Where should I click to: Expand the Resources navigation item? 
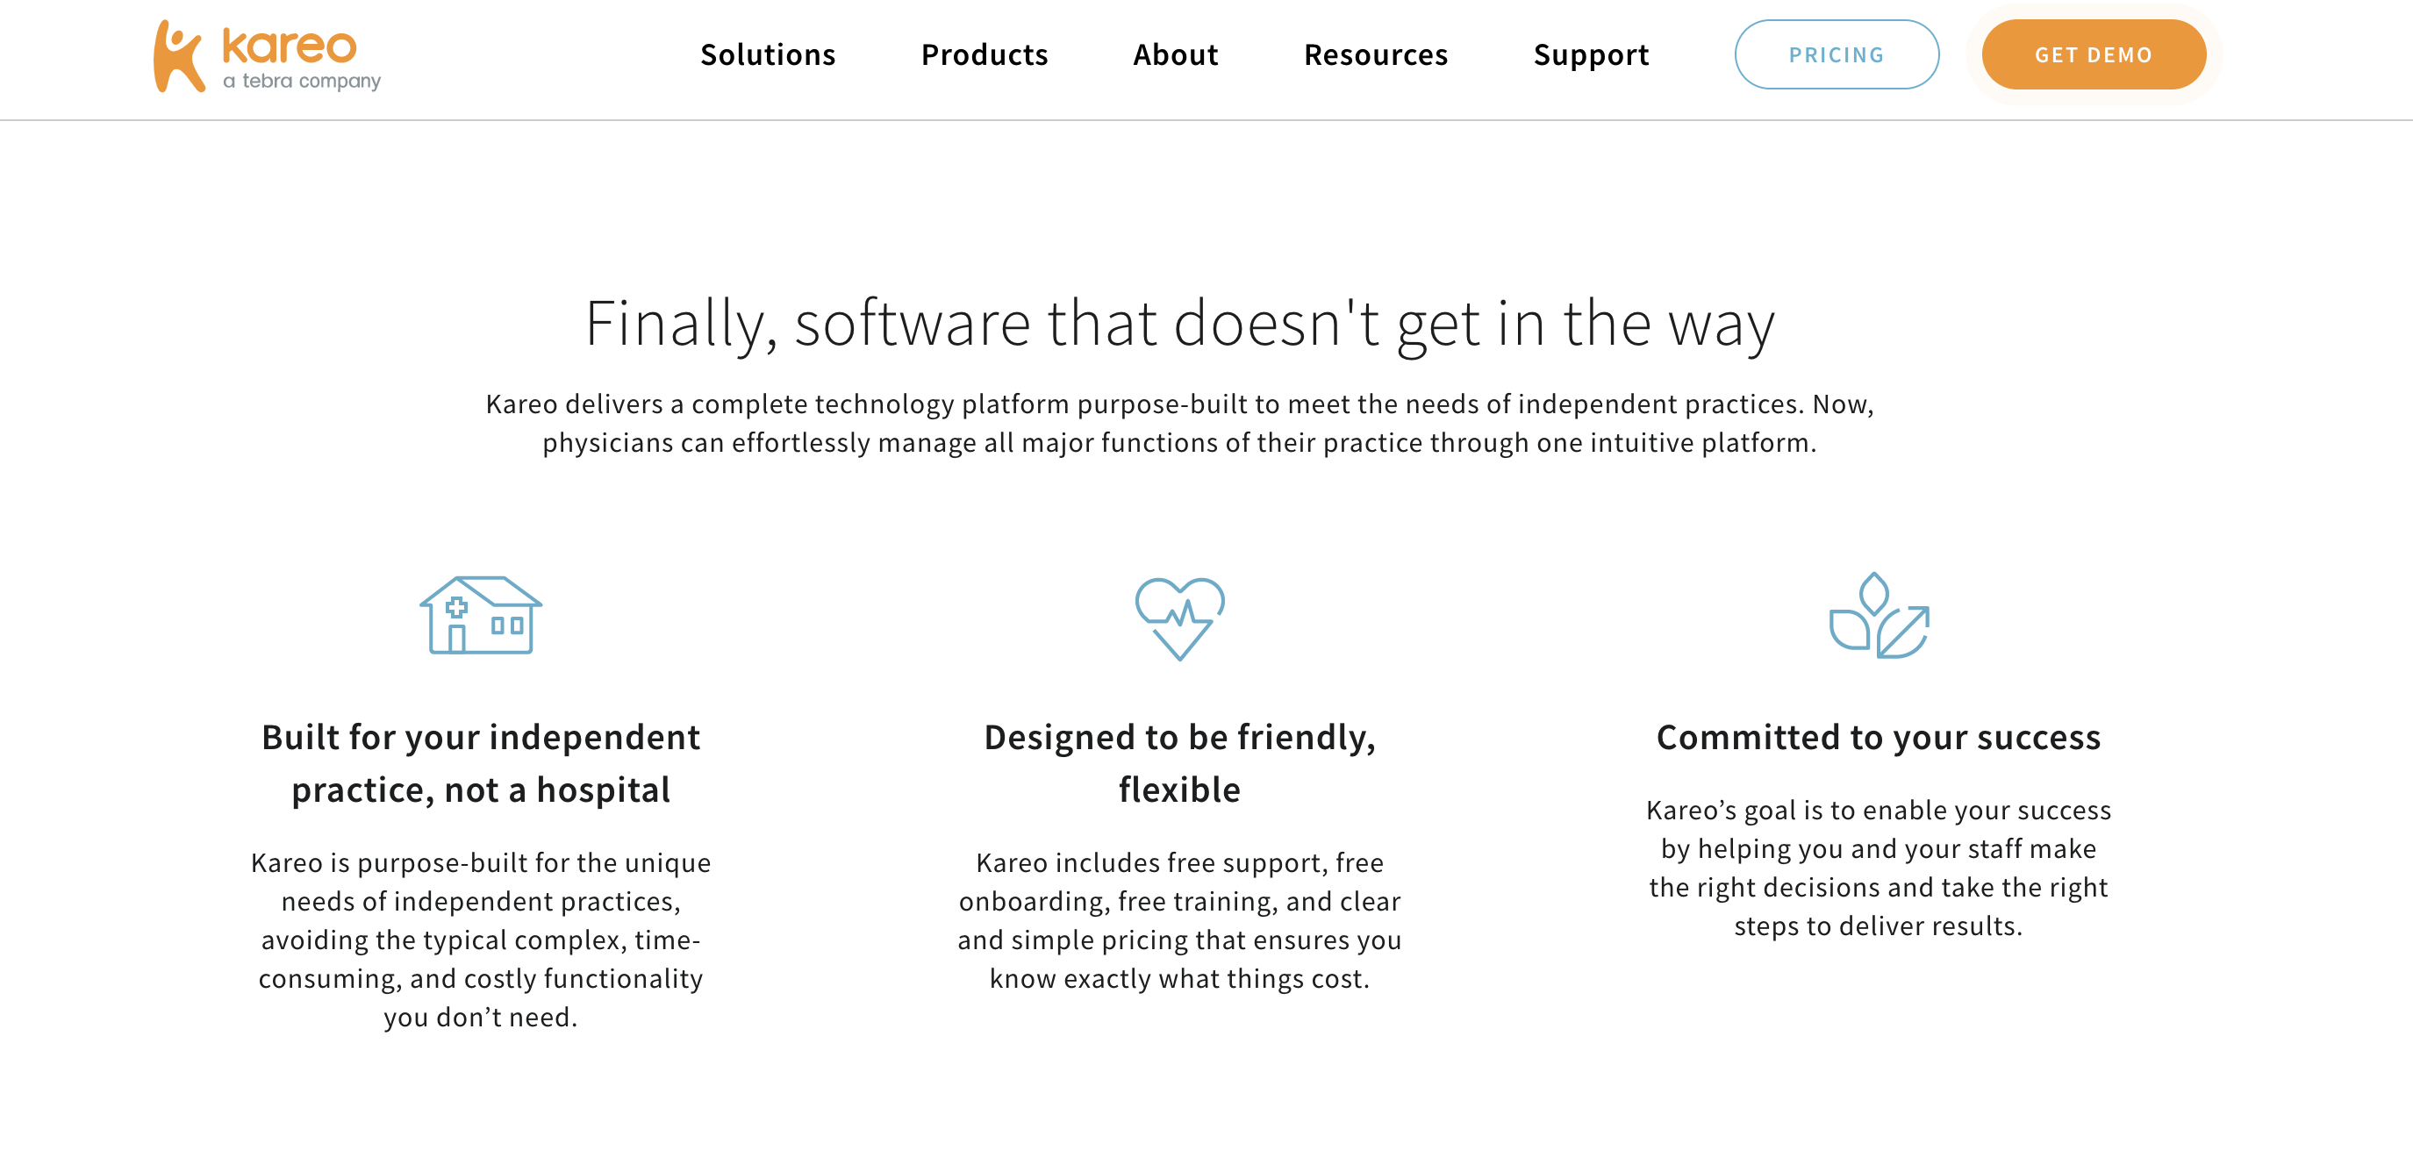pos(1375,54)
